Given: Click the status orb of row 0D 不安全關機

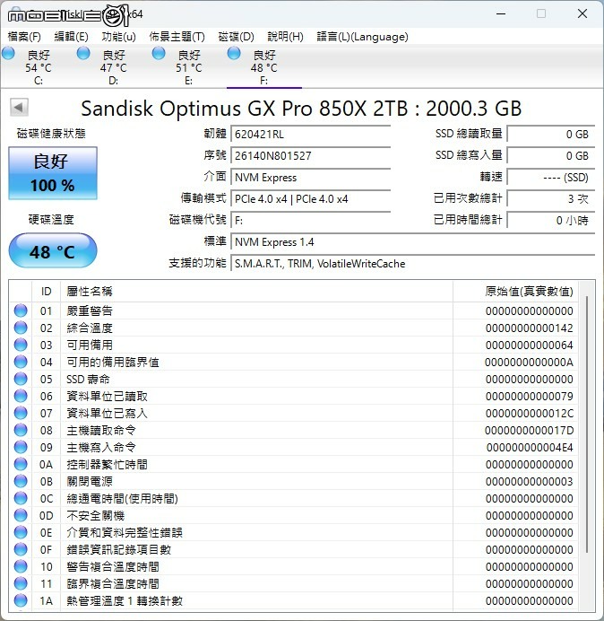Looking at the screenshot, I should [21, 515].
